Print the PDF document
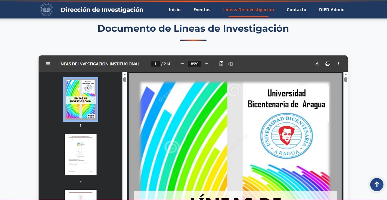 328,64
